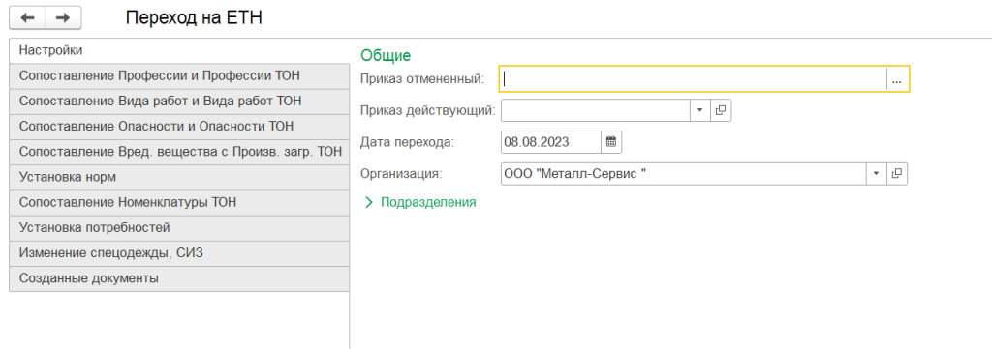Open calendar picker for Дата перехода
This screenshot has width=992, height=349.
pos(611,142)
